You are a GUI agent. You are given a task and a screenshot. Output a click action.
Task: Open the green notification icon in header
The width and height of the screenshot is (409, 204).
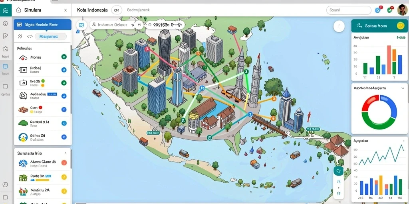[x=390, y=10]
